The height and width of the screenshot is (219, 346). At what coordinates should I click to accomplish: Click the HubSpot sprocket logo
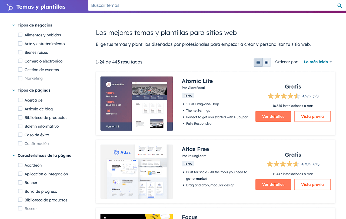coord(10,7)
